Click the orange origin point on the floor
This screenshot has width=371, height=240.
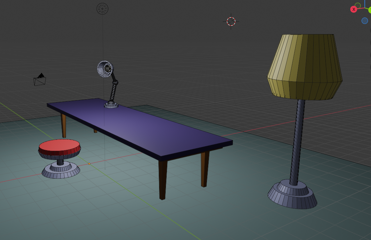click(x=89, y=164)
